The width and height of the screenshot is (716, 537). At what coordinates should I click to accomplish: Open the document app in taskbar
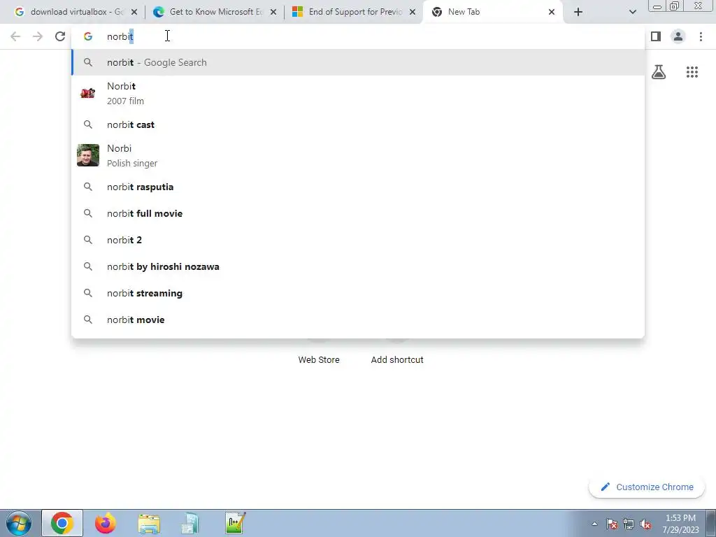190,523
